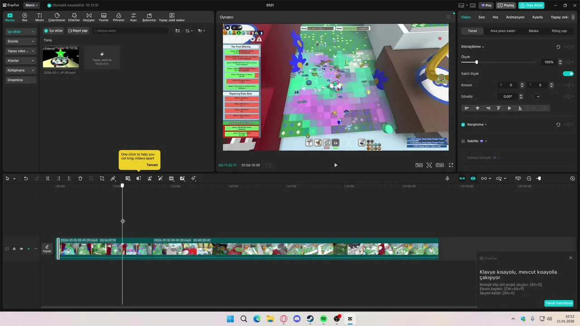
Task: Expand the Kütüphane sidebar section
Action: tap(21, 70)
